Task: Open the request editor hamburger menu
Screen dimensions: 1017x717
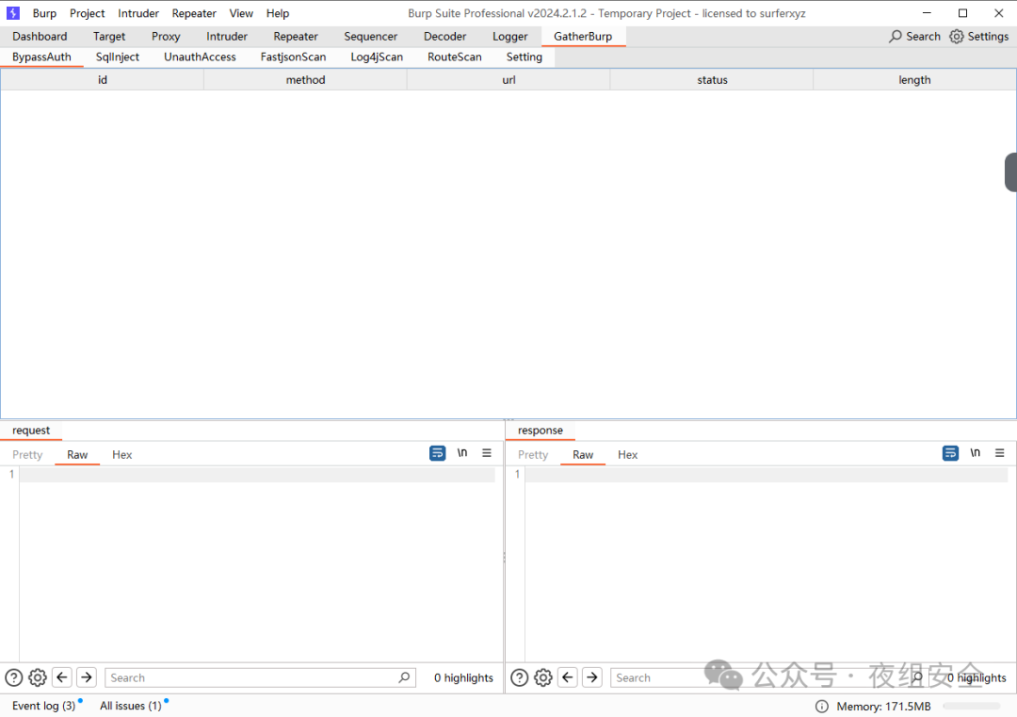Action: 487,453
